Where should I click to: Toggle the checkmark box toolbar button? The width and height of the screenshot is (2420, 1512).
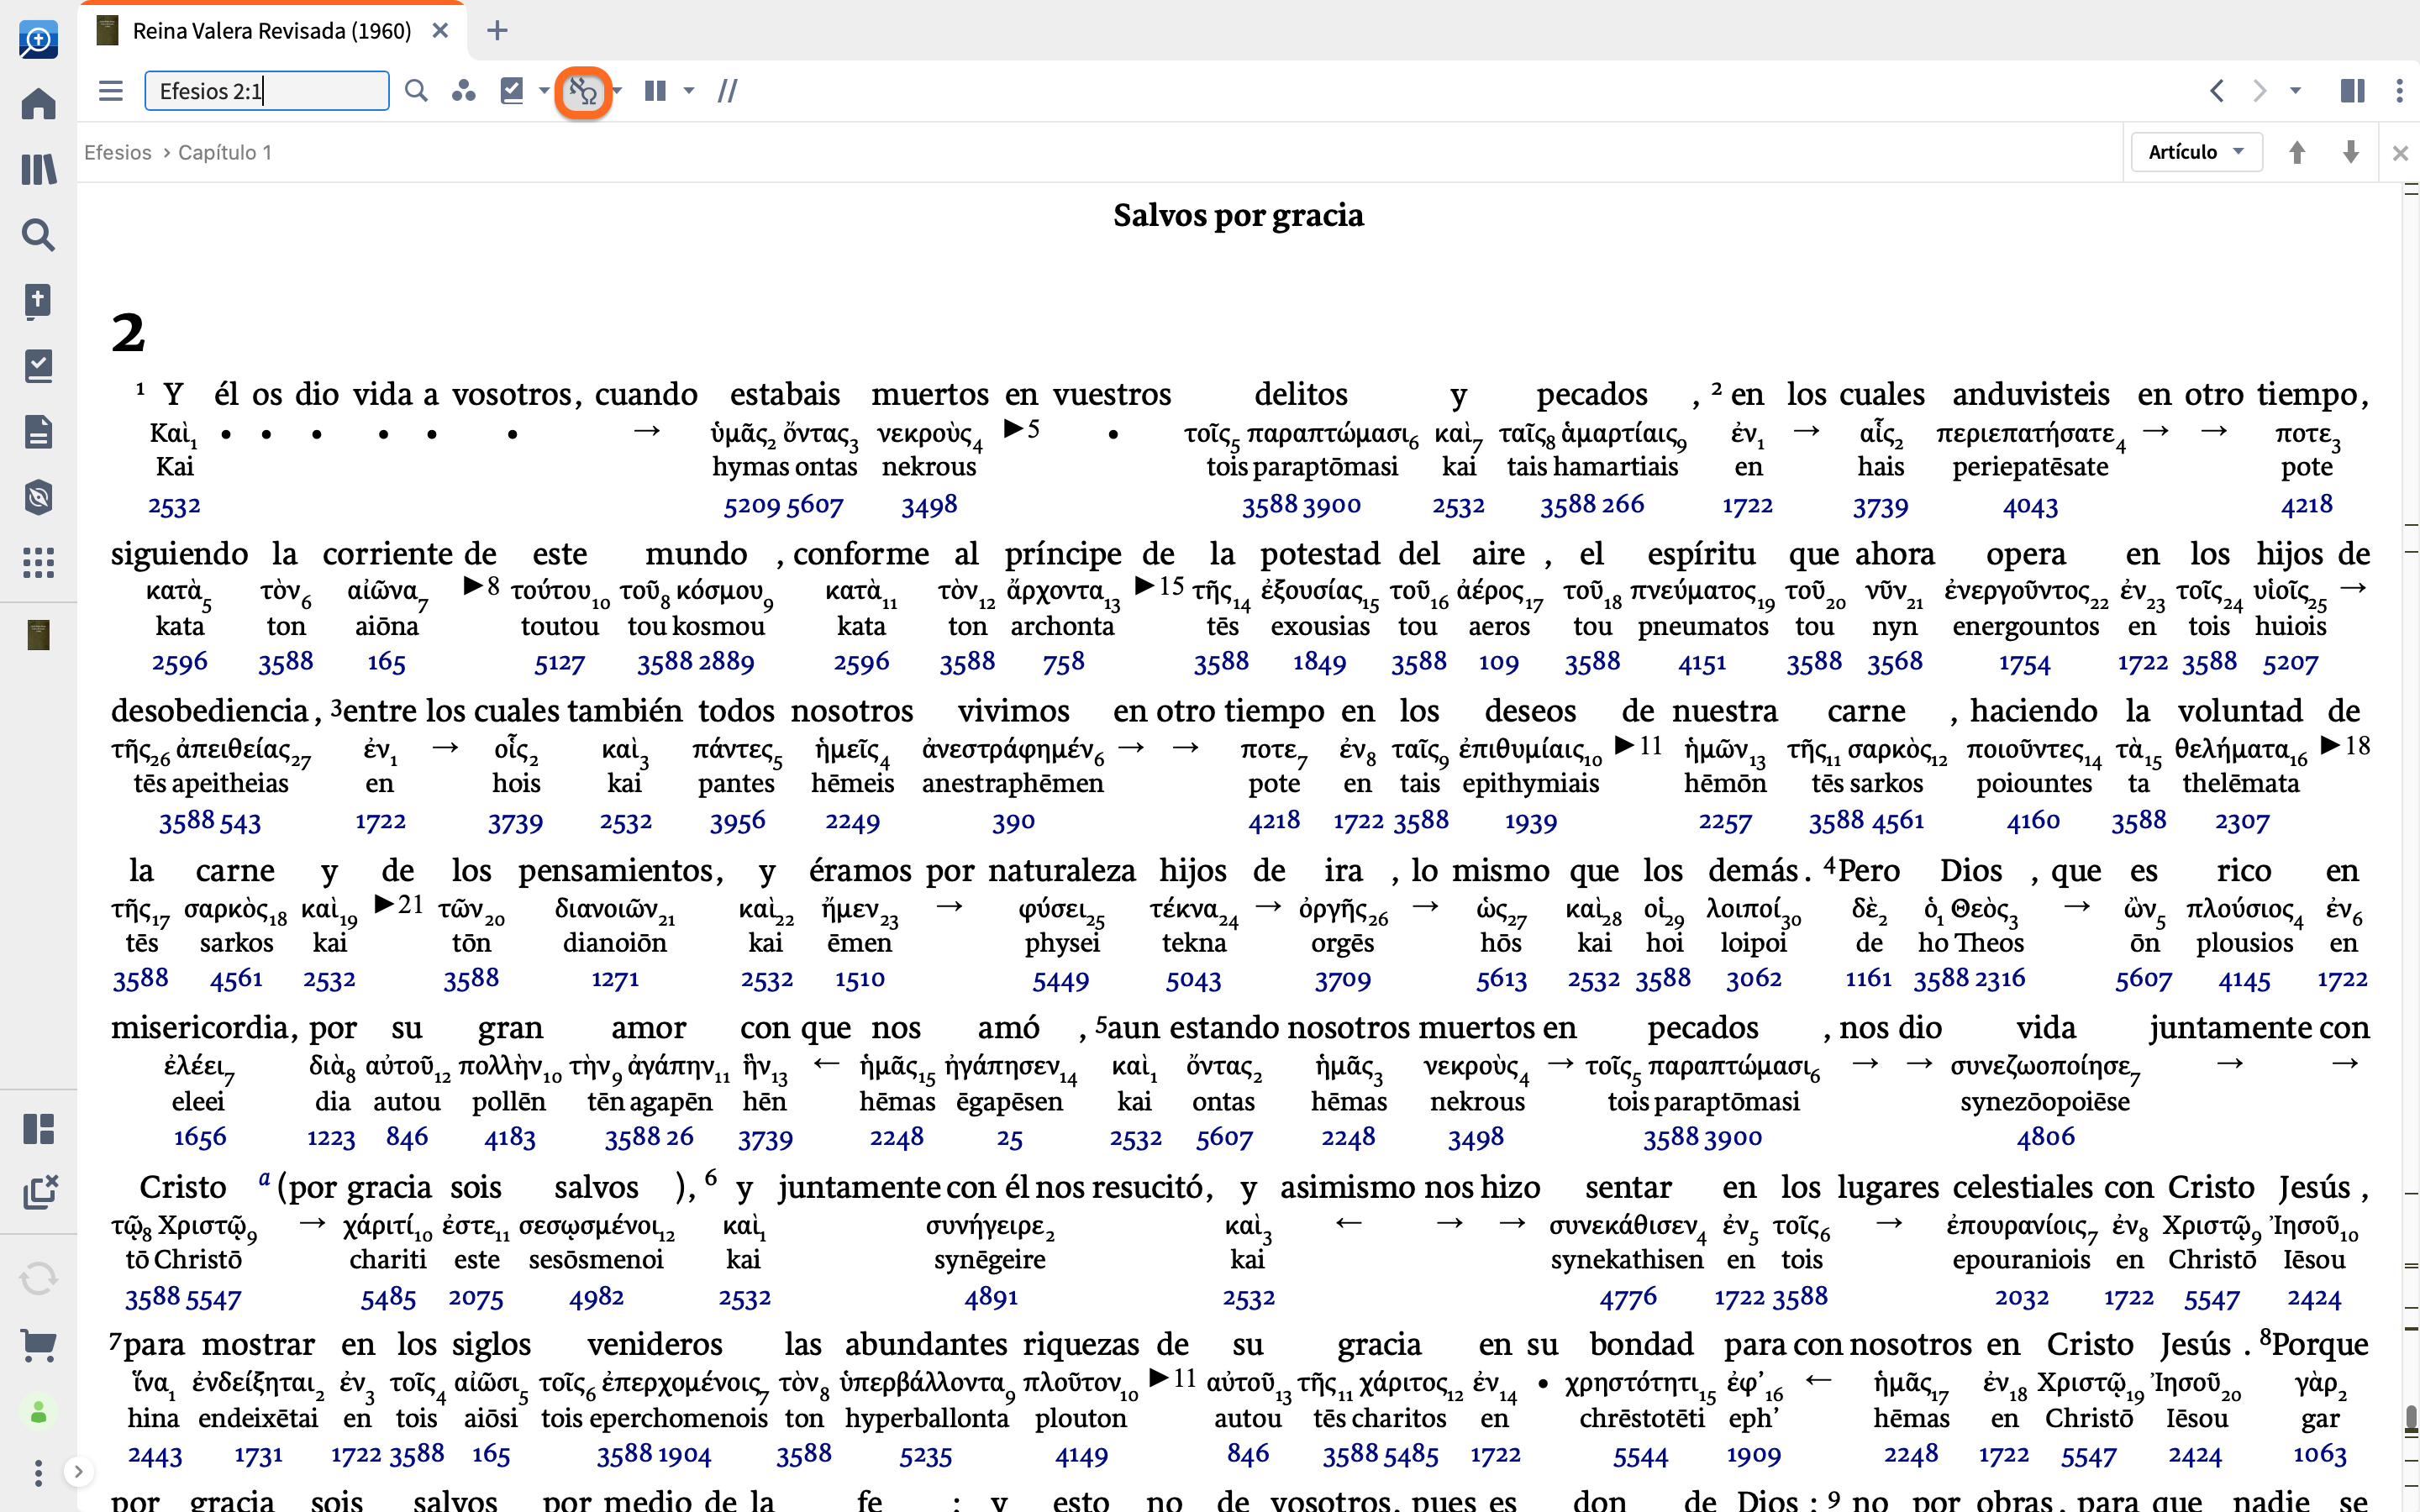click(512, 91)
